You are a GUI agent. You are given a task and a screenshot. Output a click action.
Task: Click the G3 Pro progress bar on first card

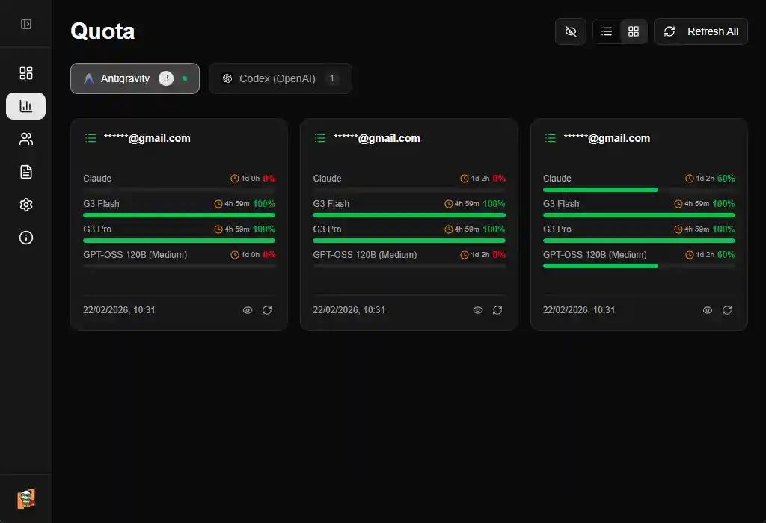[179, 240]
